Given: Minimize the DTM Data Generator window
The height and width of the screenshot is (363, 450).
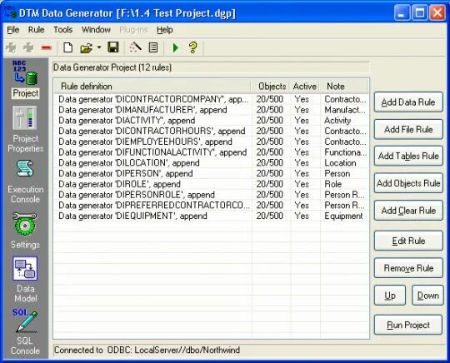Looking at the screenshot, I should click(x=402, y=12).
